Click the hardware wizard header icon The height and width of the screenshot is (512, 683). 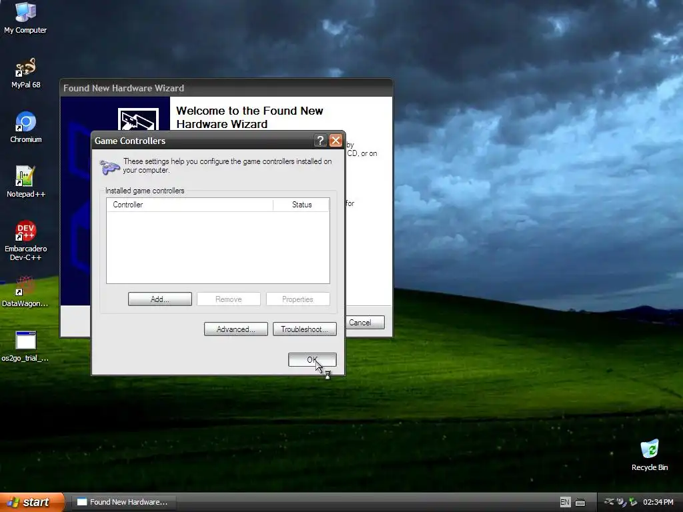tap(138, 119)
